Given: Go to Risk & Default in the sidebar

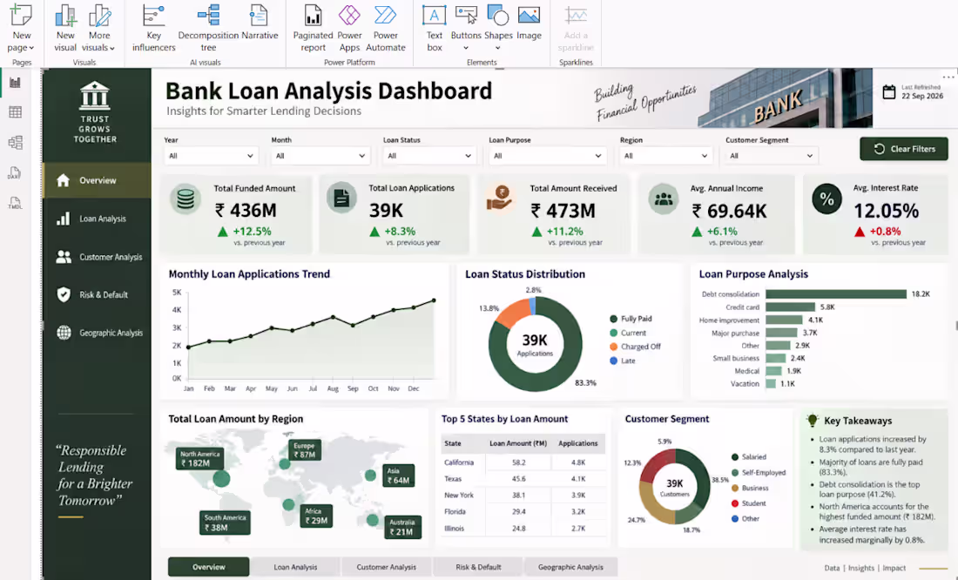Looking at the screenshot, I should click(x=98, y=294).
